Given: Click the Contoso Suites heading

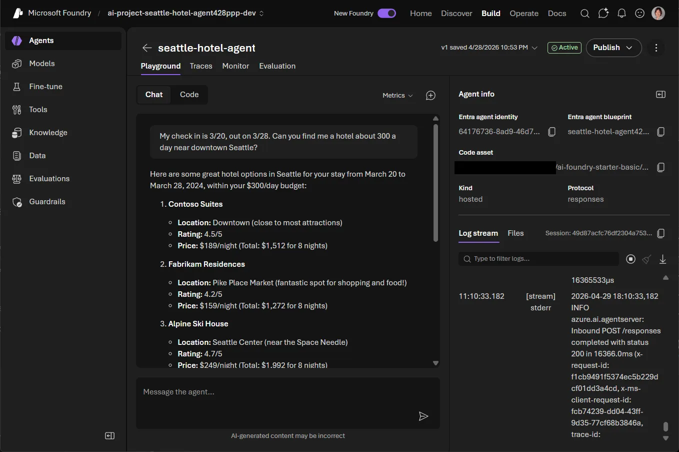Looking at the screenshot, I should (195, 204).
